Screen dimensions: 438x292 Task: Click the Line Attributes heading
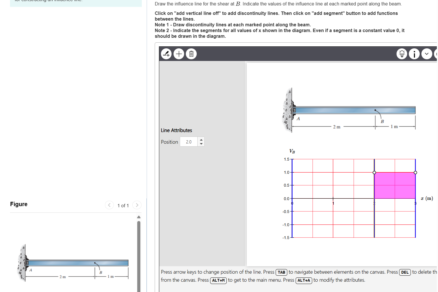(x=176, y=130)
